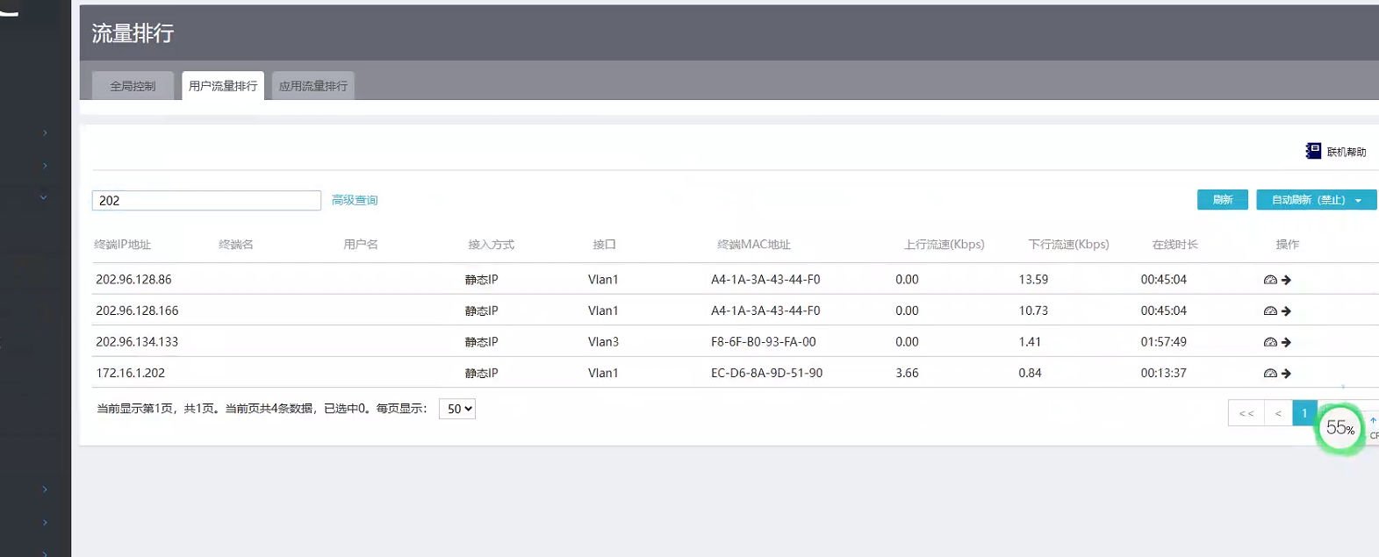Go to previous page with < button
Viewport: 1379px width, 557px height.
click(1278, 413)
